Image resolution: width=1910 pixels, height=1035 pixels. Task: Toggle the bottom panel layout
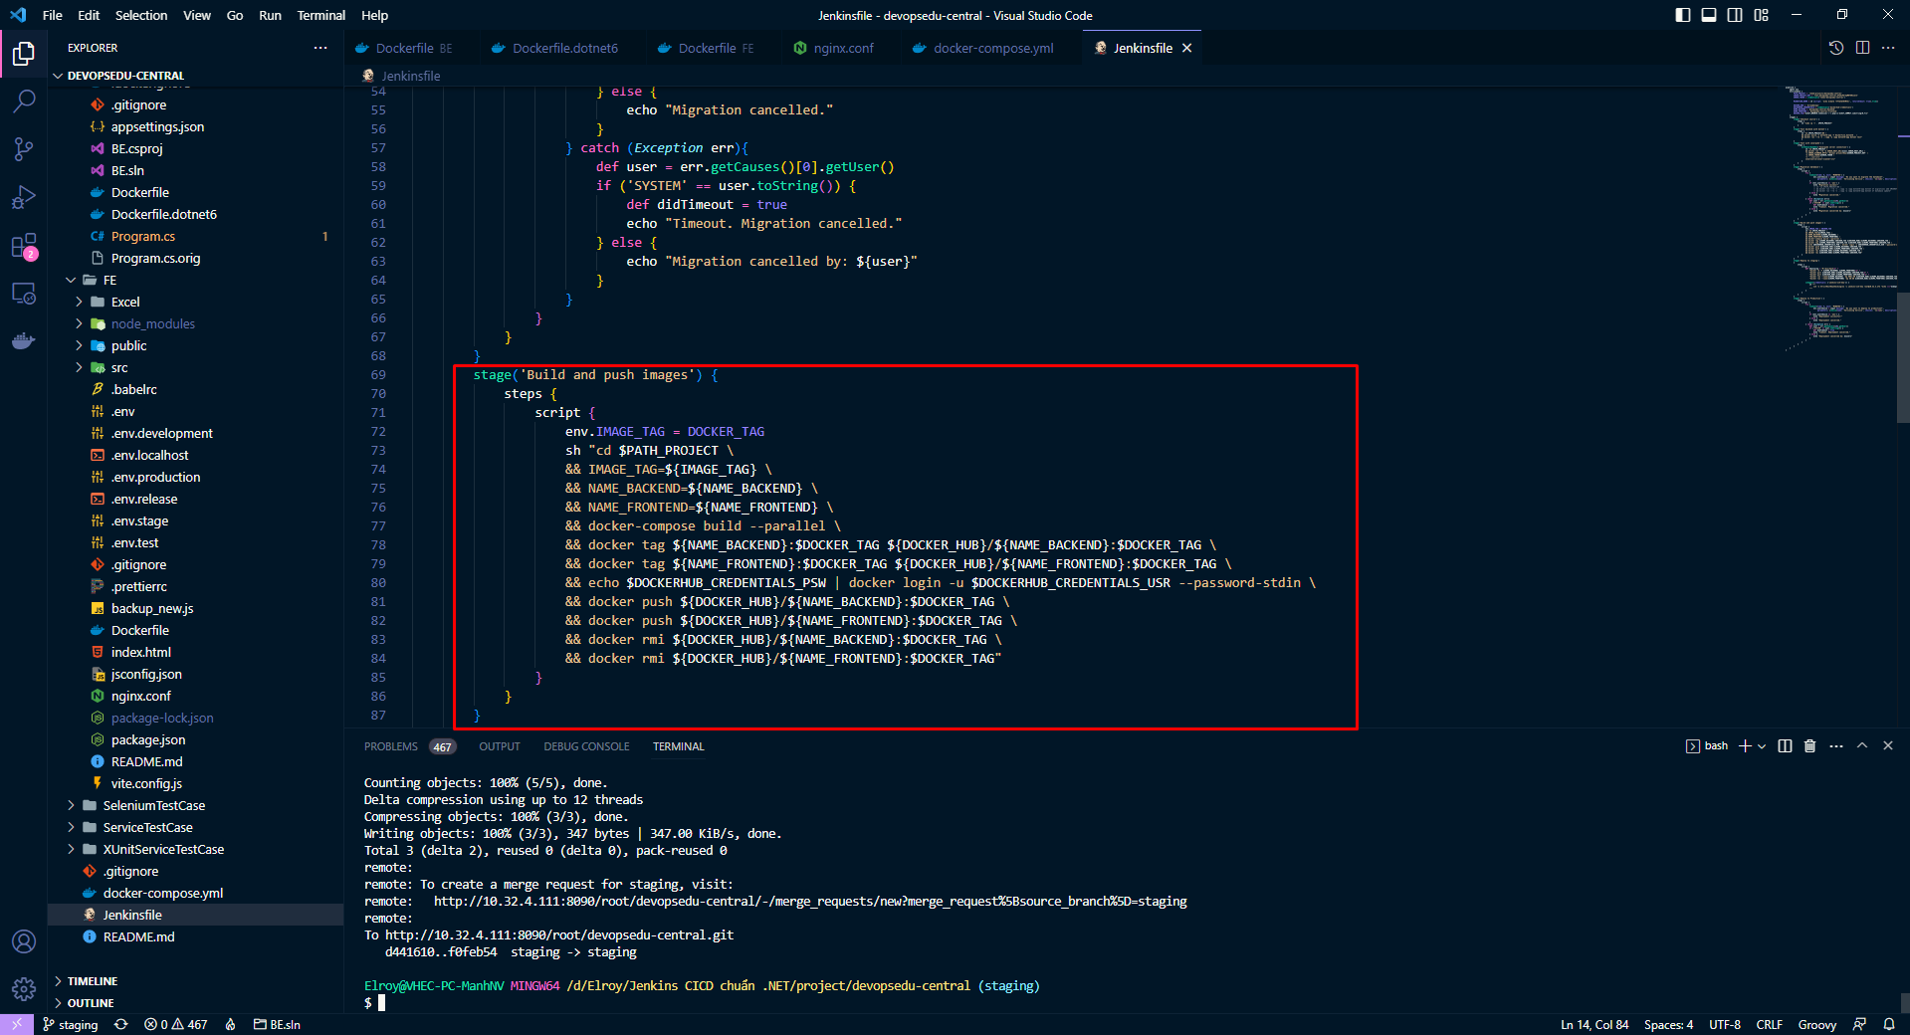(x=1709, y=15)
